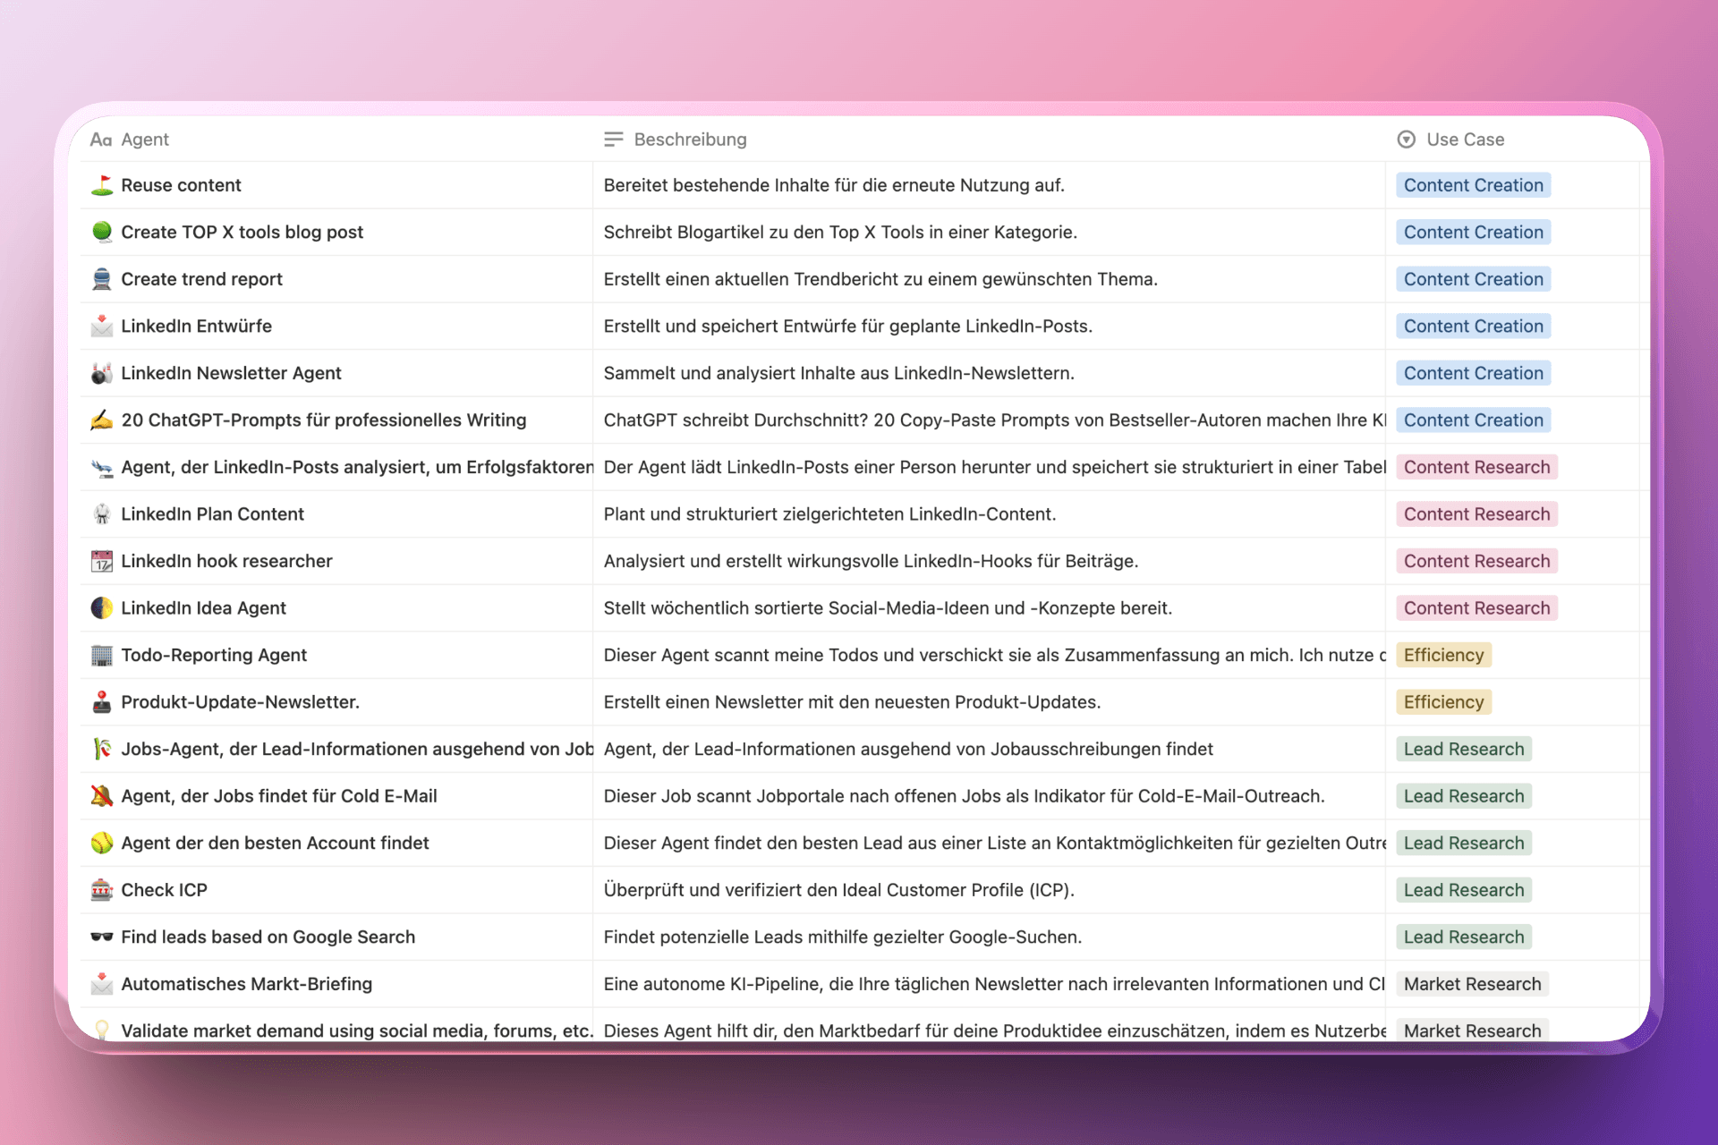Click calendar icon beside LinkedIn hook researcher
The height and width of the screenshot is (1145, 1718).
[x=102, y=561]
